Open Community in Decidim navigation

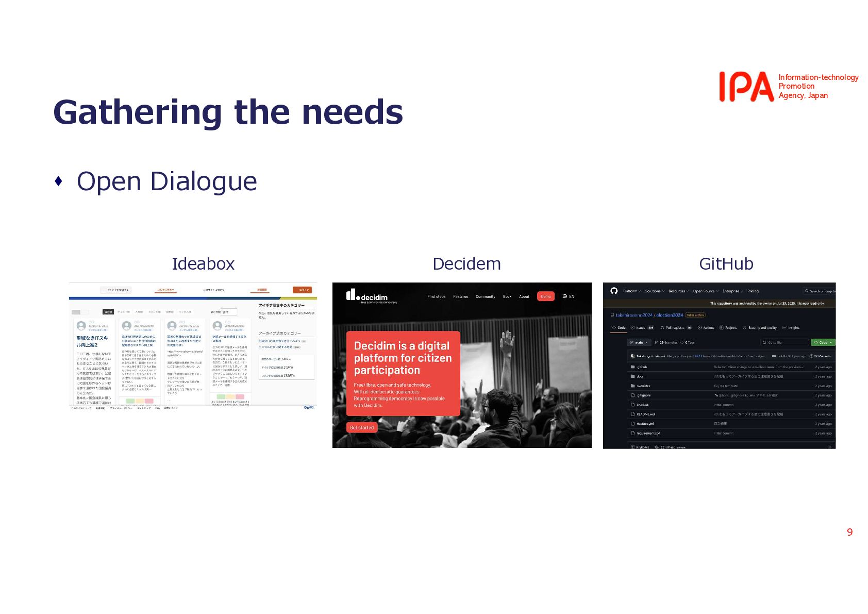[x=486, y=296]
